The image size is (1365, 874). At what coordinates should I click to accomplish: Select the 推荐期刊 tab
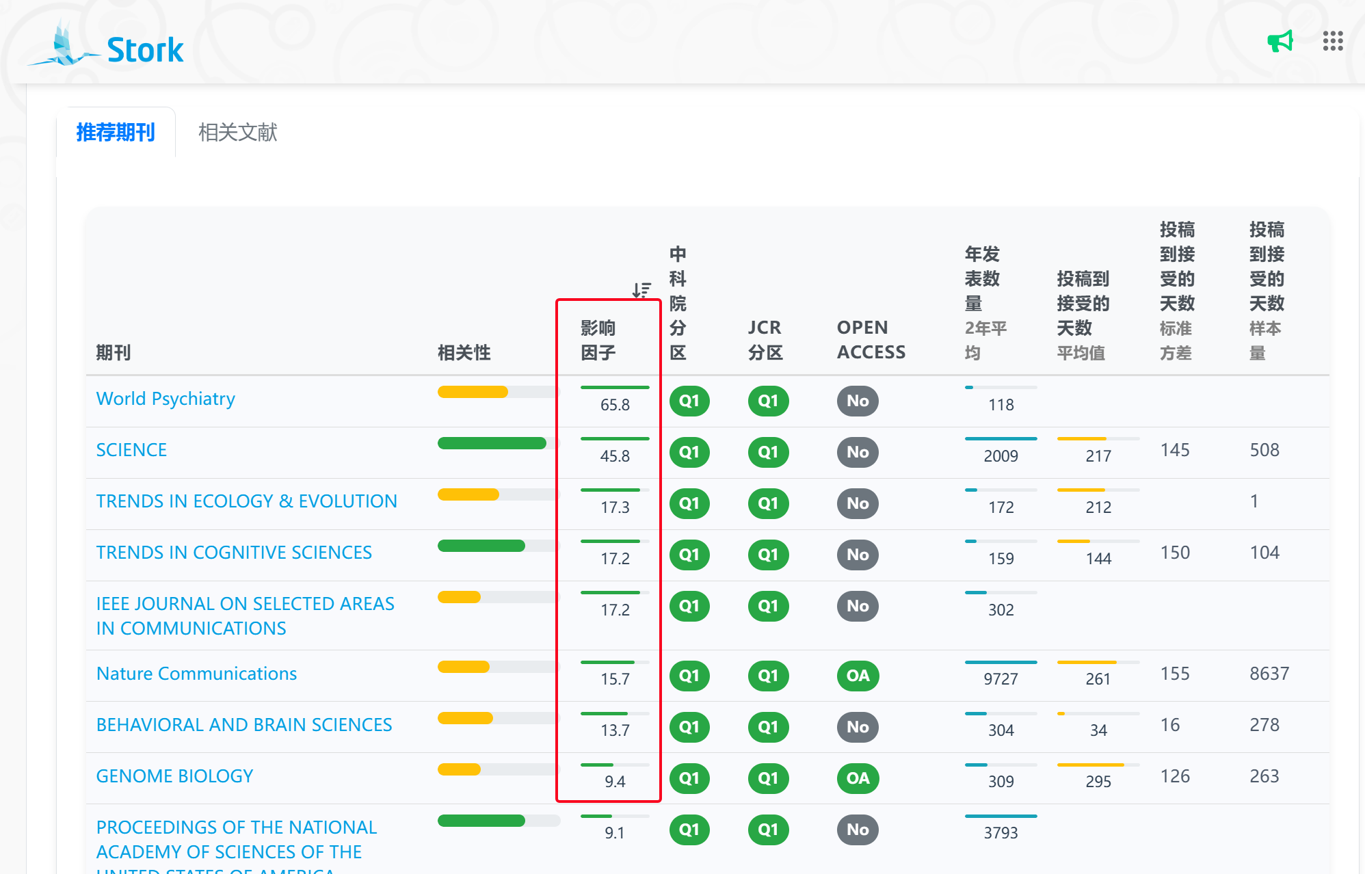[x=116, y=133]
